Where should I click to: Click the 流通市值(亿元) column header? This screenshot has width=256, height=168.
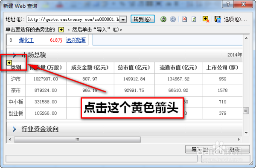coord(178,68)
